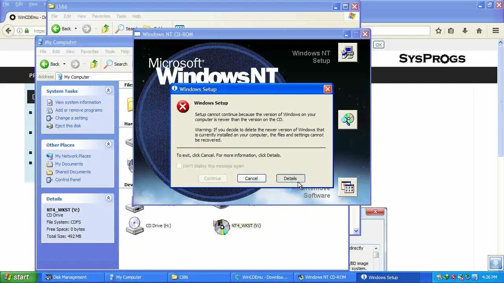Open Help menu in I386 window
Image resolution: width=504 pixels, height=283 pixels.
(x=136, y=16)
